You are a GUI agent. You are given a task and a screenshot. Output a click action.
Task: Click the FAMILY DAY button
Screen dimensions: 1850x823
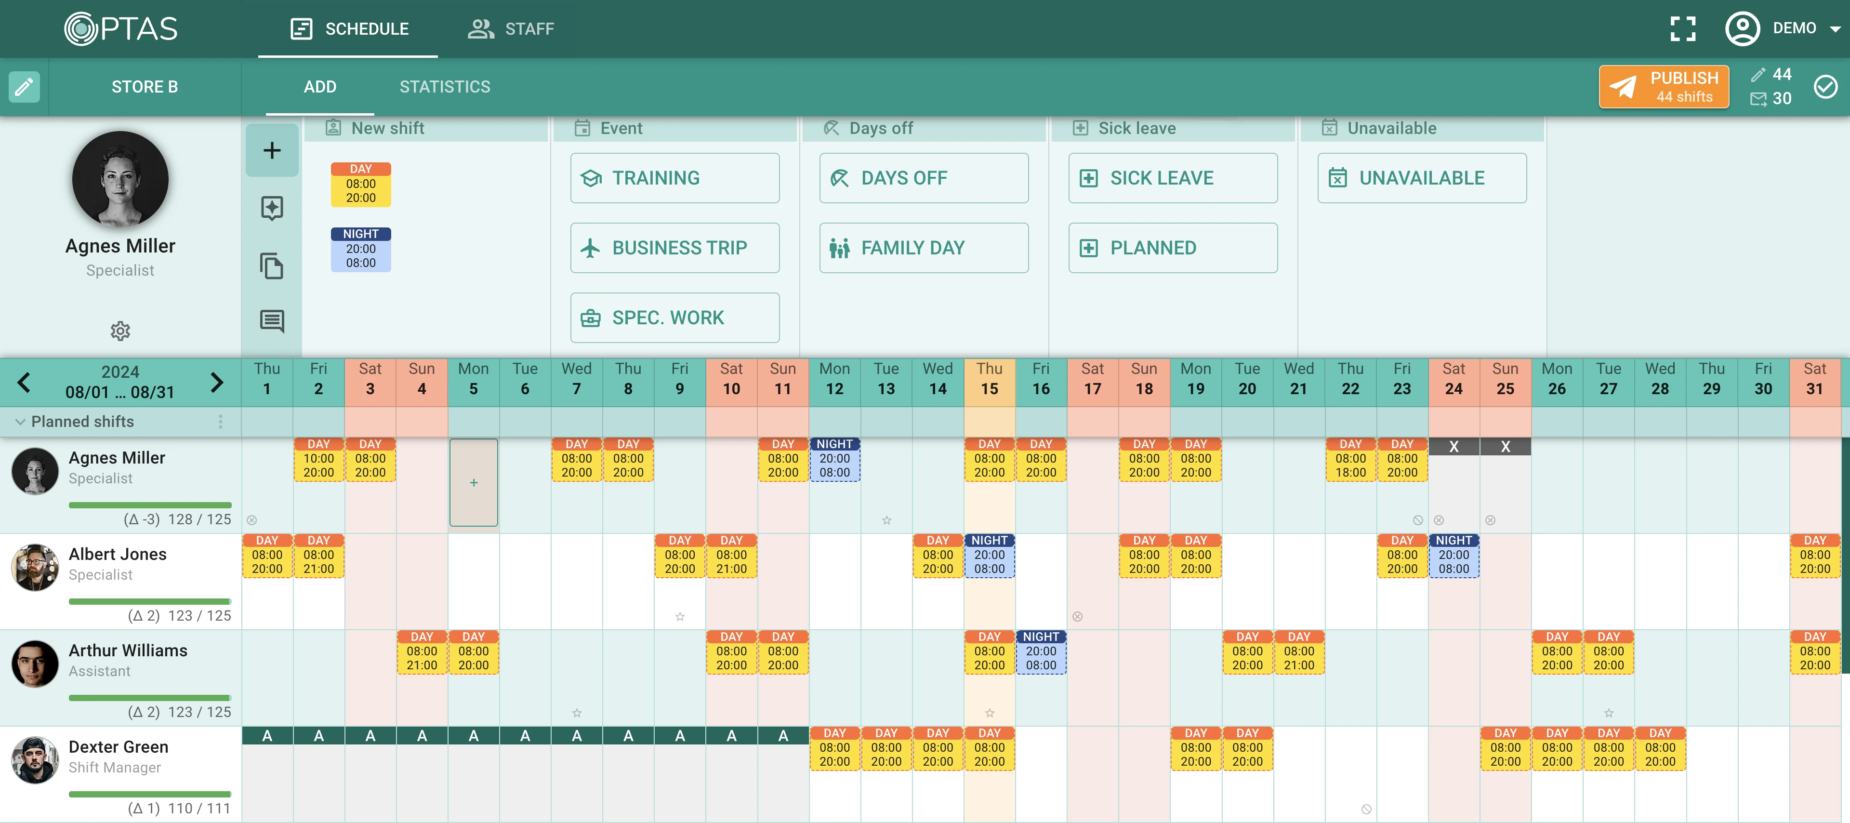pos(924,248)
